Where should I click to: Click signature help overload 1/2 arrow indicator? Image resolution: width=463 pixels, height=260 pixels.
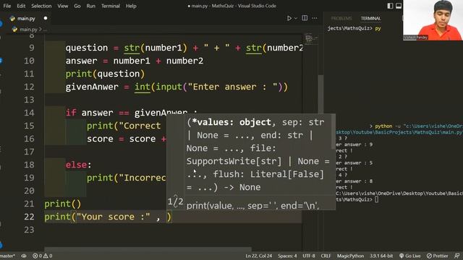tap(175, 202)
